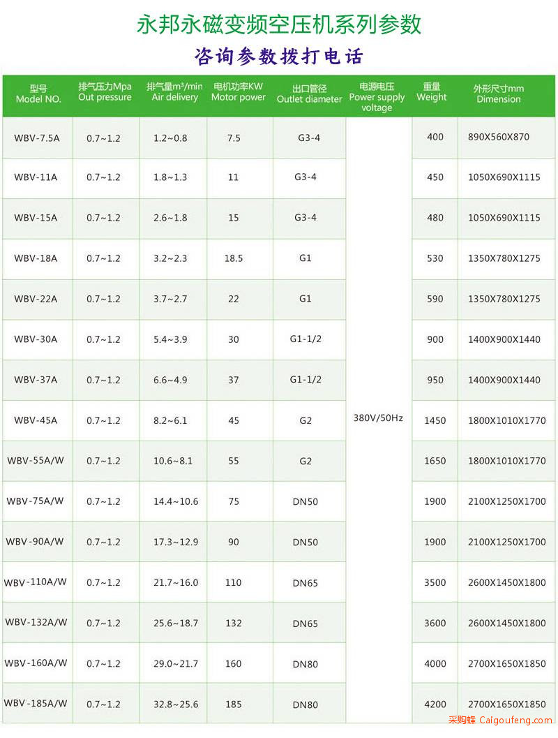
Task: Click dimension 2100X1250X1700 in WBV-90A/W row
Action: coord(507,542)
